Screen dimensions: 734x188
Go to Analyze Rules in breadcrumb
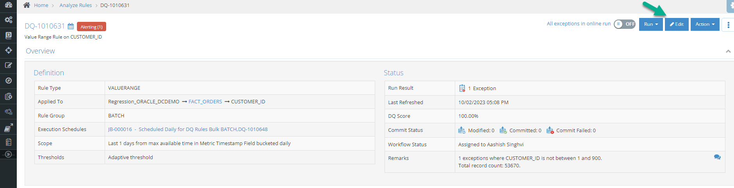(x=76, y=5)
